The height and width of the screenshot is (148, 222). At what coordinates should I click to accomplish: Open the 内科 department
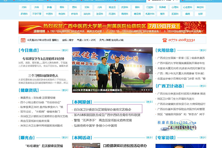(24, 7)
